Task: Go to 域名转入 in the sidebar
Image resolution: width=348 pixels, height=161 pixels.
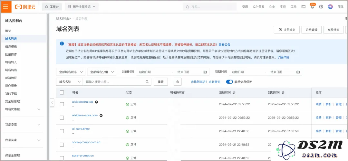Action: (x=11, y=62)
